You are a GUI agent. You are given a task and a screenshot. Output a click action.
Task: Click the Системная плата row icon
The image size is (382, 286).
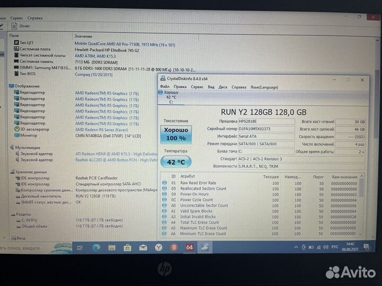coord(16,49)
